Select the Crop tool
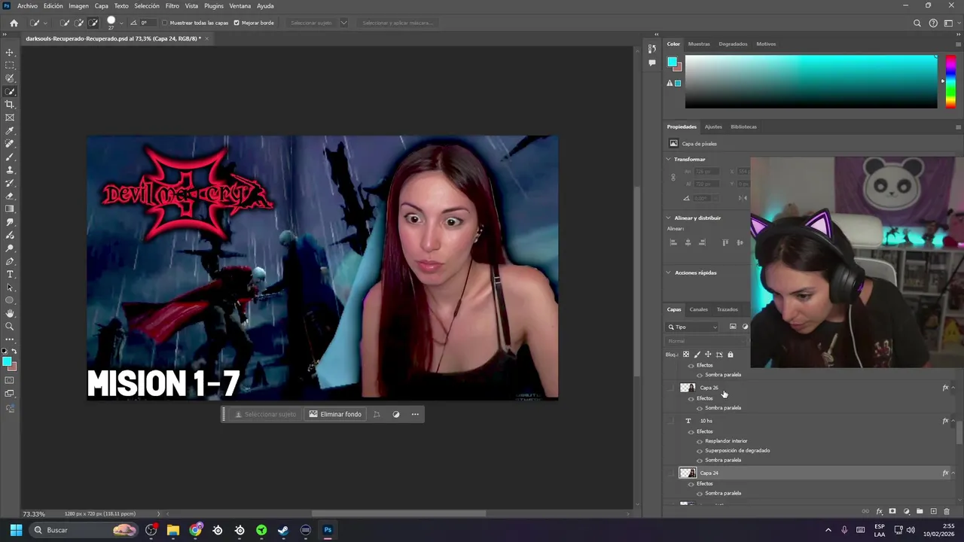 pos(10,105)
